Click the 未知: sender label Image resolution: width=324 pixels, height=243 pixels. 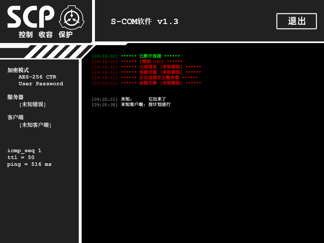pyautogui.click(x=127, y=99)
